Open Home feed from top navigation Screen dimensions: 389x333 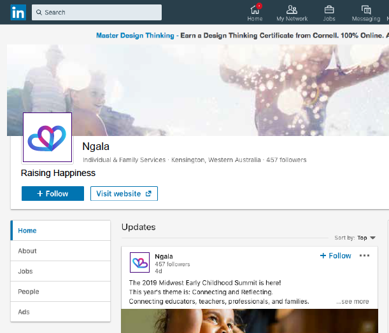255,12
